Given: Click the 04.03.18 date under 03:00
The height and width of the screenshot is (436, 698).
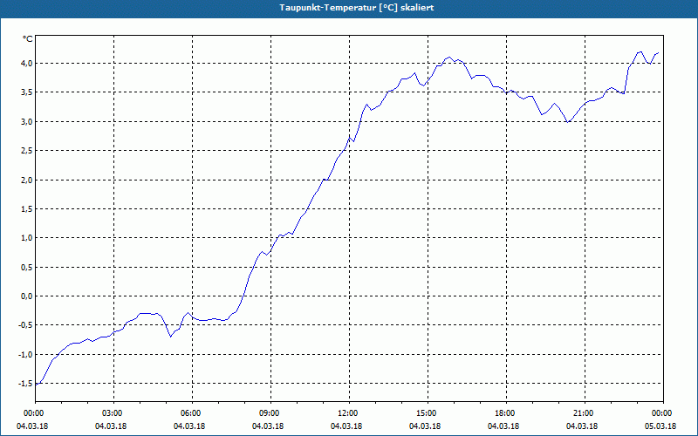Looking at the screenshot, I should [111, 426].
